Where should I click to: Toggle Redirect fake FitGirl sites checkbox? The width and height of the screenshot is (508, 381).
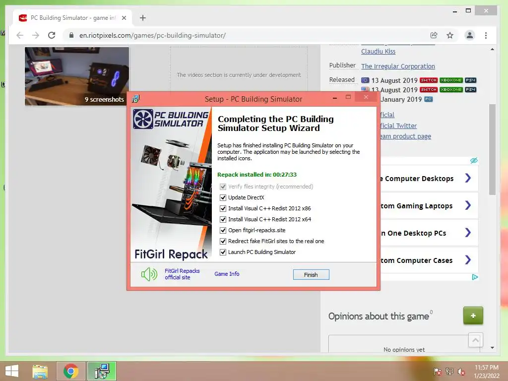[223, 241]
